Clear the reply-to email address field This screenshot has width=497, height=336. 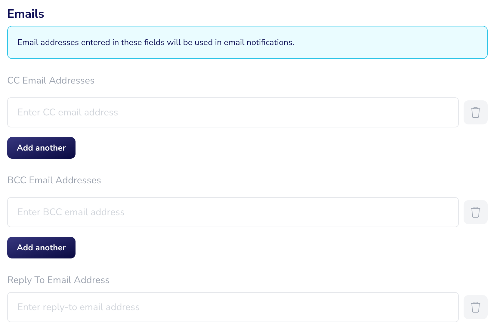tap(475, 307)
